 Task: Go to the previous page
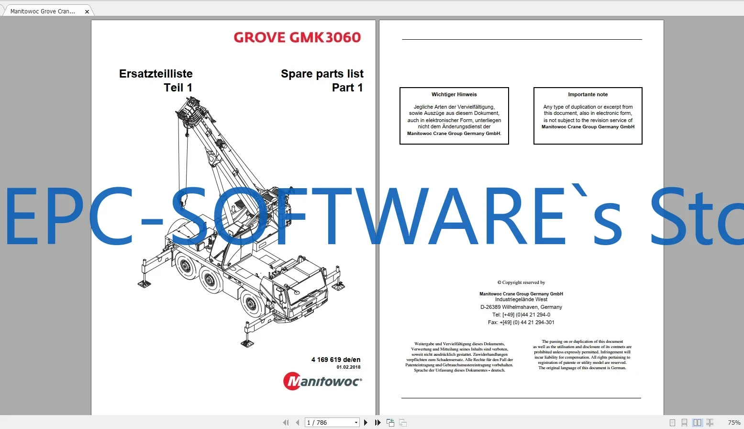(298, 422)
